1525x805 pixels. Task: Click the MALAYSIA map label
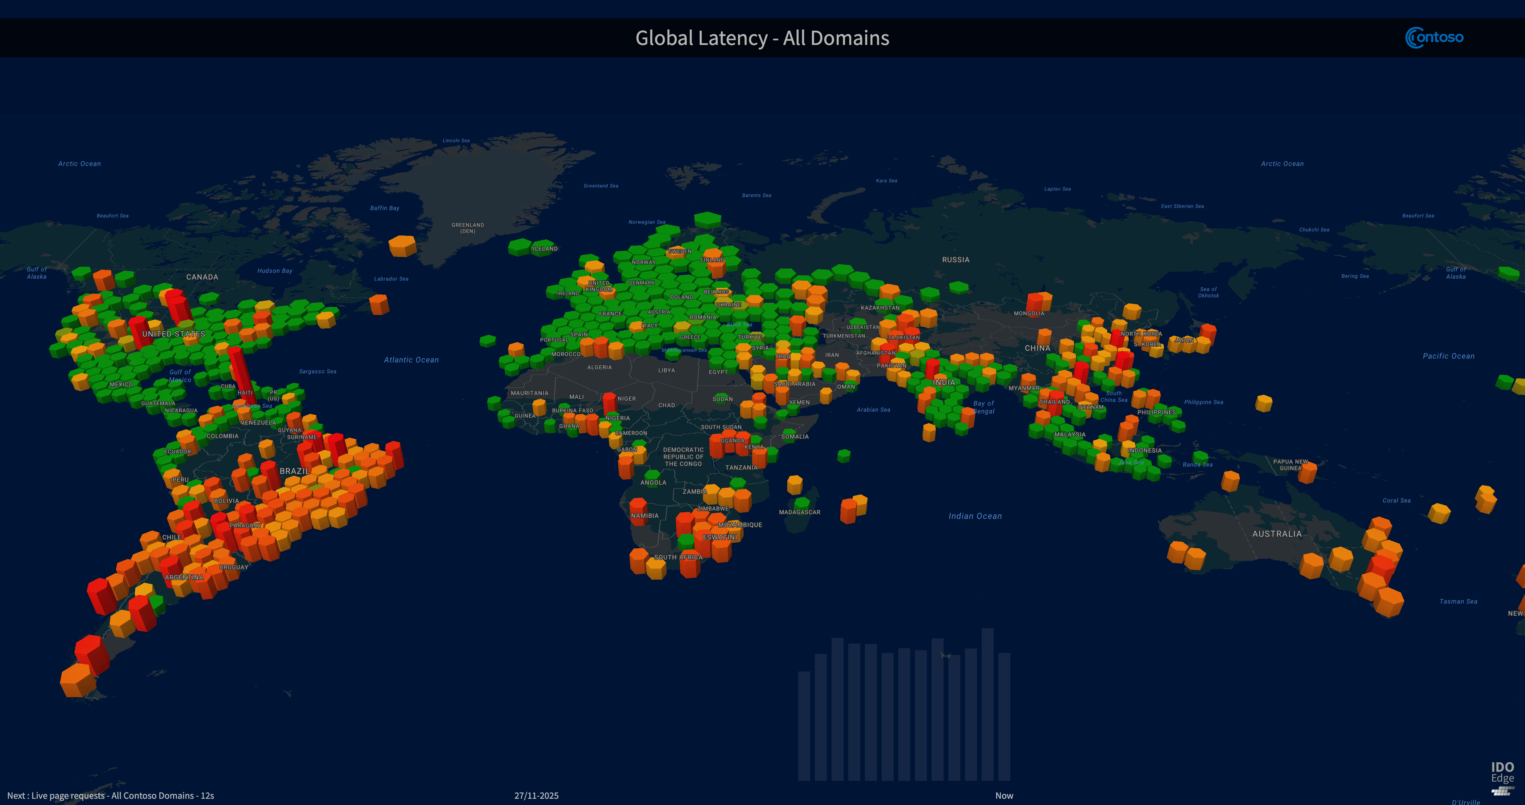tap(1070, 434)
